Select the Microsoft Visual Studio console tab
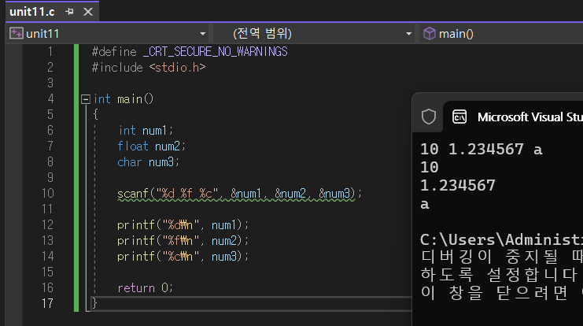The height and width of the screenshot is (326, 583). pyautogui.click(x=513, y=117)
